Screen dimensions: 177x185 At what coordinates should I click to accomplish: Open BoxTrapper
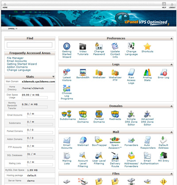tap(99, 140)
